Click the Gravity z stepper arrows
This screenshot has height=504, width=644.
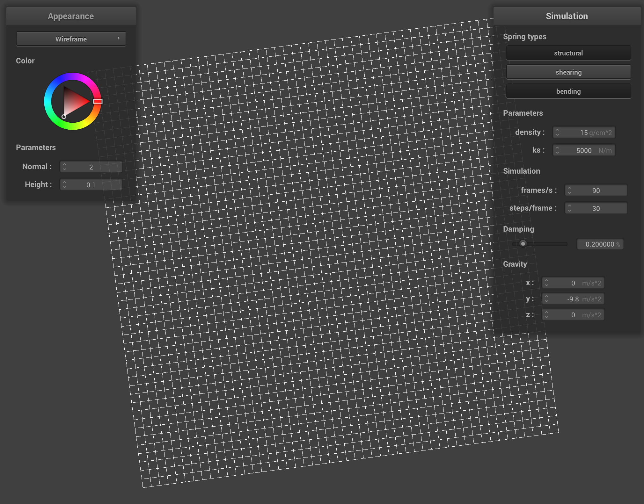pos(546,314)
